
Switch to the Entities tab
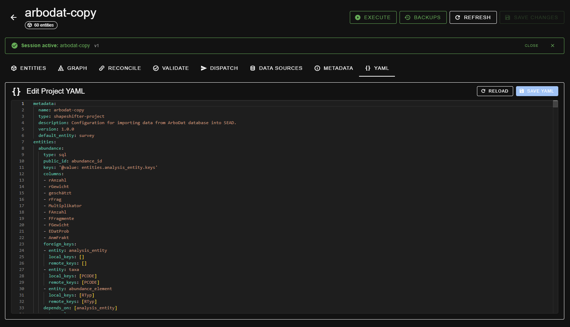29,68
